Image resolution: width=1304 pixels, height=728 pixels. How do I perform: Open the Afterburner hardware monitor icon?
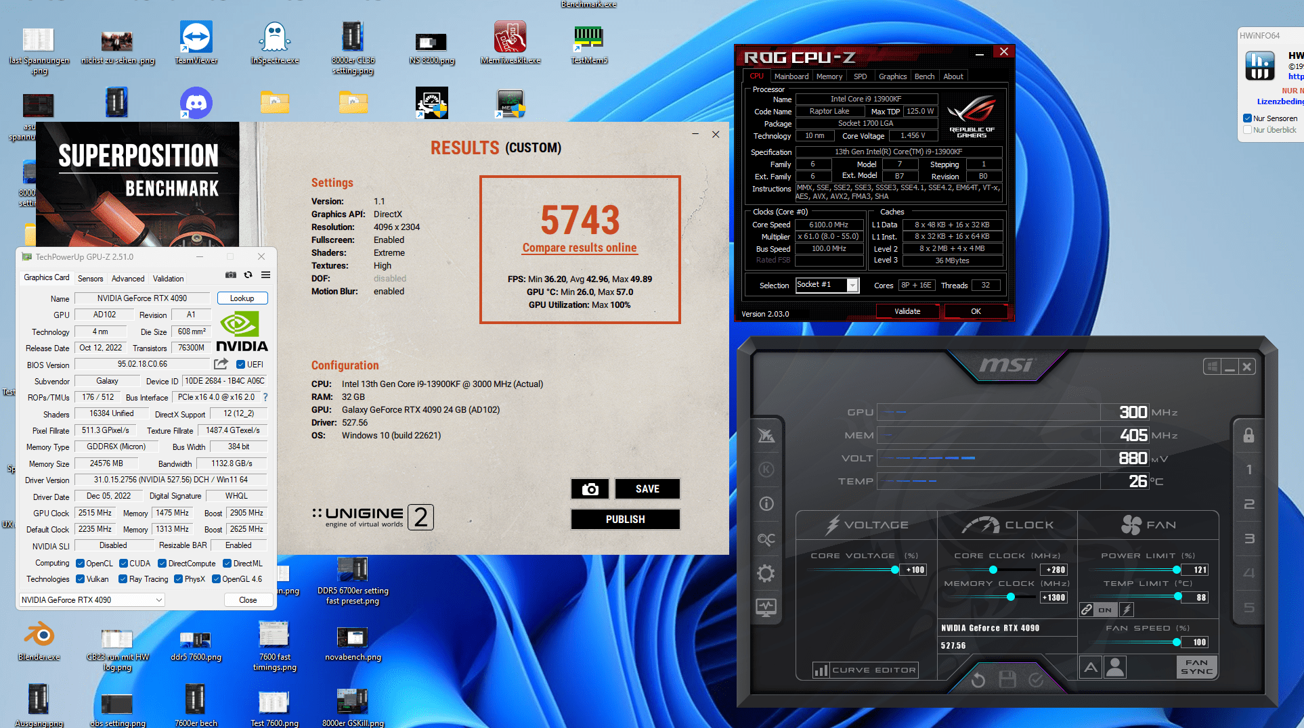(766, 608)
